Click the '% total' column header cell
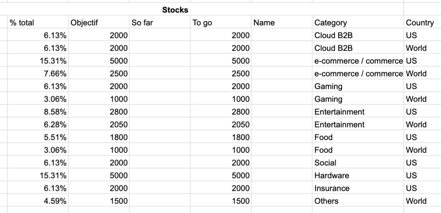Viewport: 441px width, 213px height. [x=38, y=22]
